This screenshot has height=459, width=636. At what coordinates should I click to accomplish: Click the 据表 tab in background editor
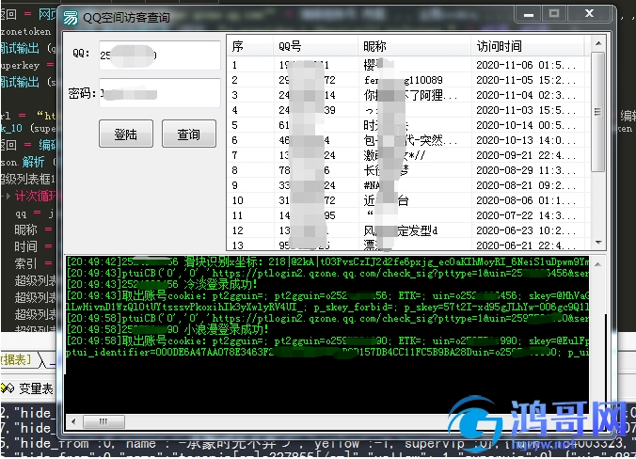[15, 359]
